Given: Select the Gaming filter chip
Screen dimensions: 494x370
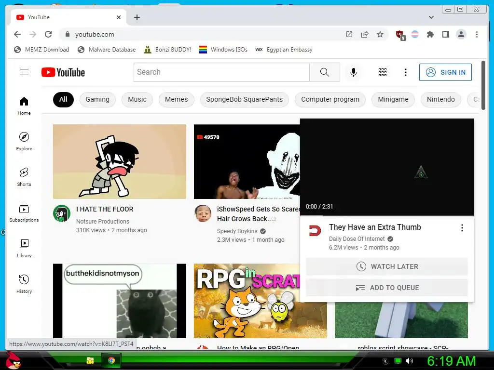Looking at the screenshot, I should [x=97, y=99].
